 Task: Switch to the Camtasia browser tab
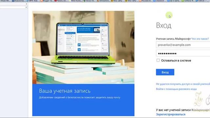(x=188, y=1)
